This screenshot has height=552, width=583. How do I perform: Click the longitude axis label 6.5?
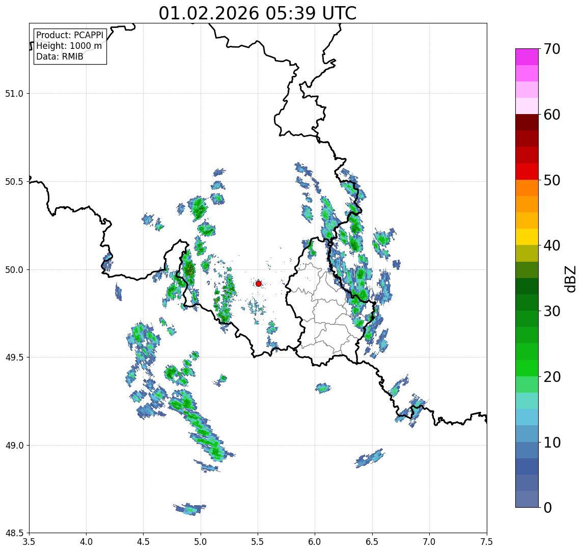[x=372, y=542]
